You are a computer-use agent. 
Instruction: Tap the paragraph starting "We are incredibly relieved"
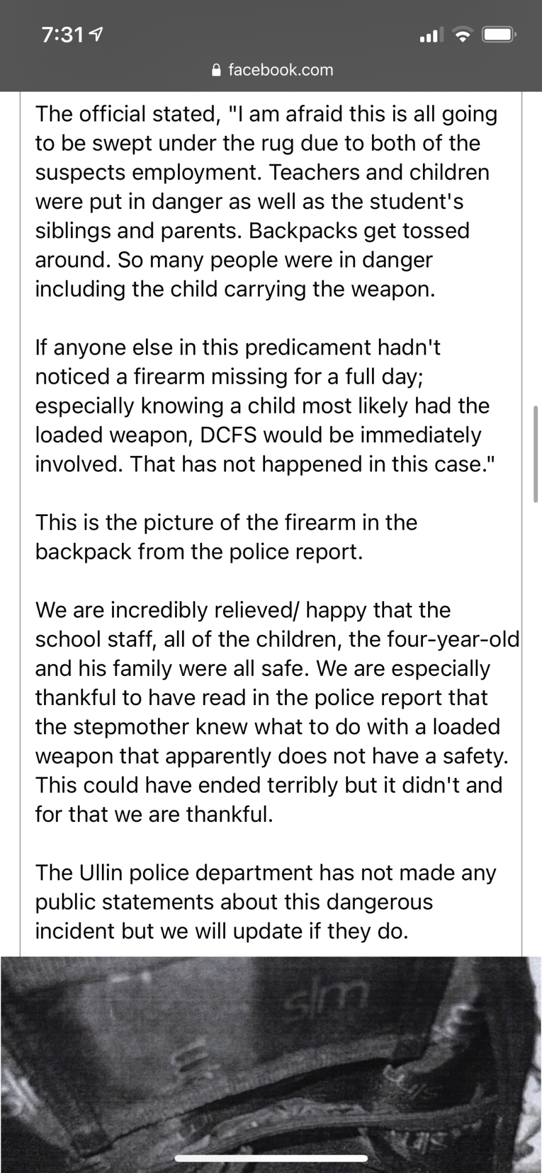tap(271, 712)
